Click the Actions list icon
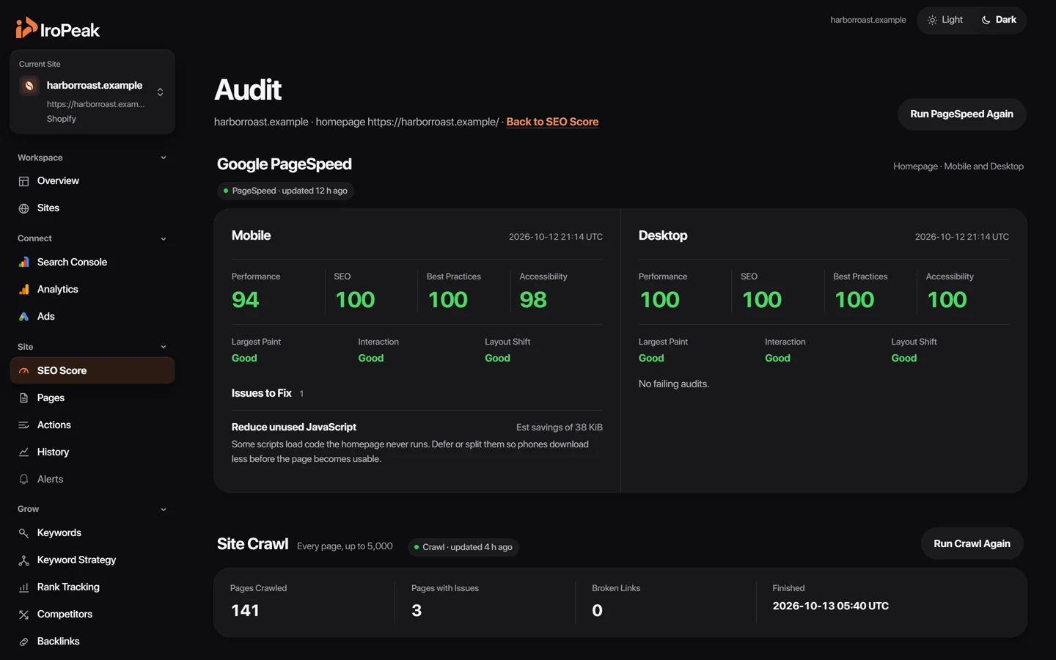Viewport: 1056px width, 660px height. point(23,425)
